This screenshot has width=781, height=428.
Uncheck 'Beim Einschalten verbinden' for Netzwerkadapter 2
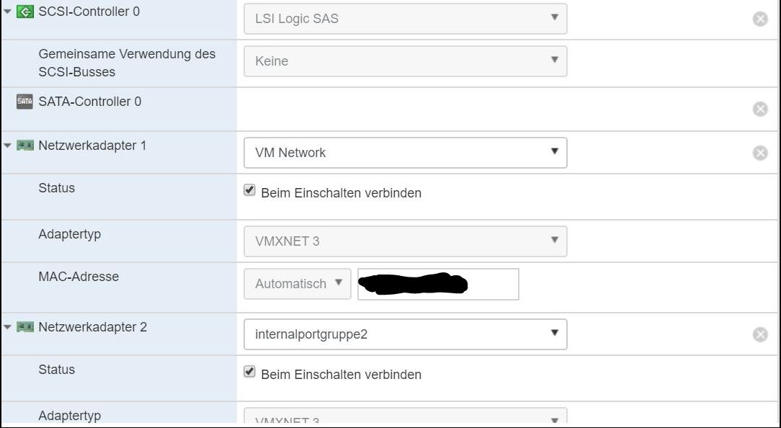(x=250, y=373)
